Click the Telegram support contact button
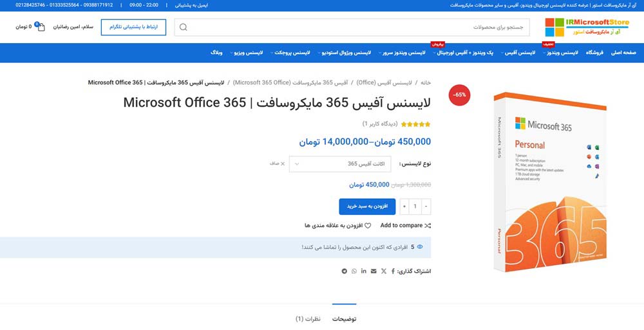Screen dimensions: 644x330 [133, 27]
